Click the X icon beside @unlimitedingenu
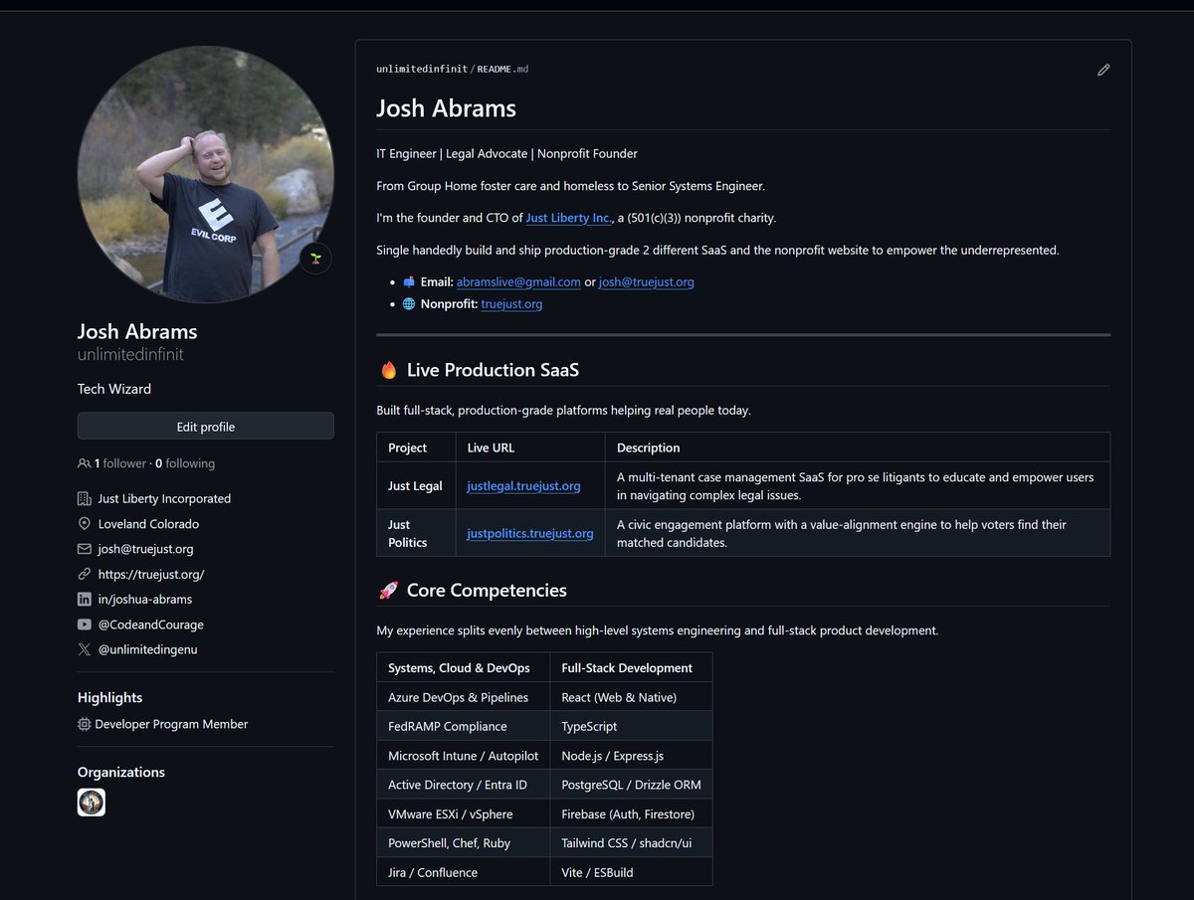The height and width of the screenshot is (900, 1194). click(x=85, y=649)
